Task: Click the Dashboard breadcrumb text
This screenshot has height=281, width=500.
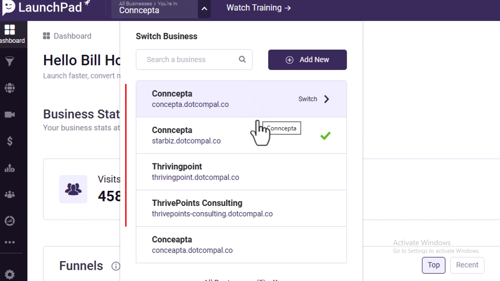Action: click(x=73, y=36)
